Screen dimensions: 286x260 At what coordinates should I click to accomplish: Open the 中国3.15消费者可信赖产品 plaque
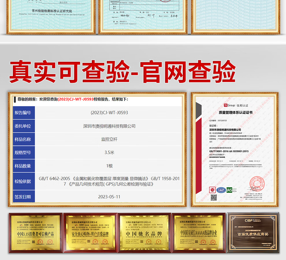tap(35, 233)
